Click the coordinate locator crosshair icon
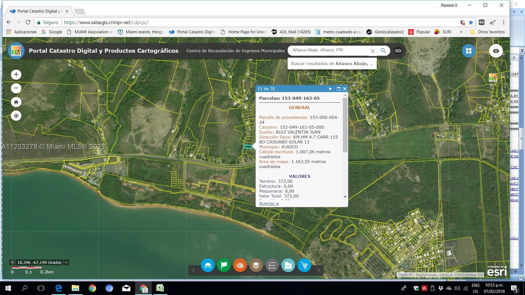 pyautogui.click(x=12, y=263)
